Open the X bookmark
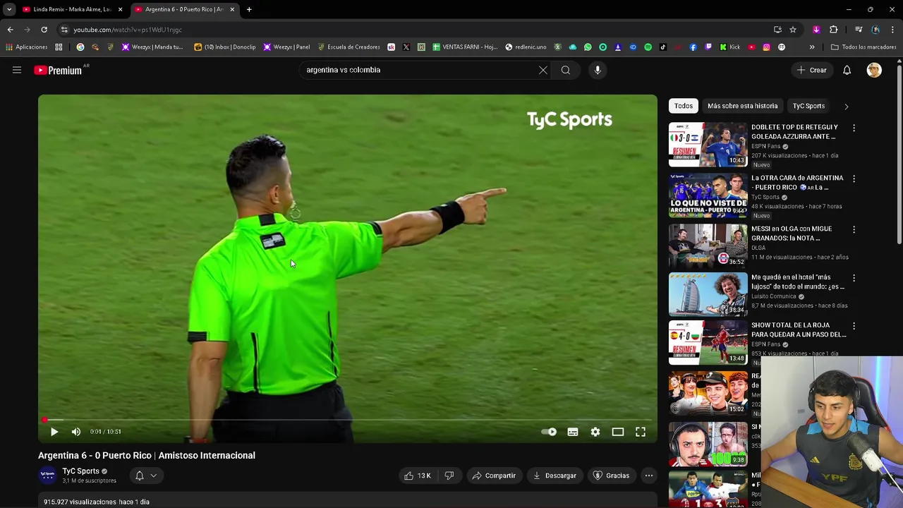 [406, 47]
